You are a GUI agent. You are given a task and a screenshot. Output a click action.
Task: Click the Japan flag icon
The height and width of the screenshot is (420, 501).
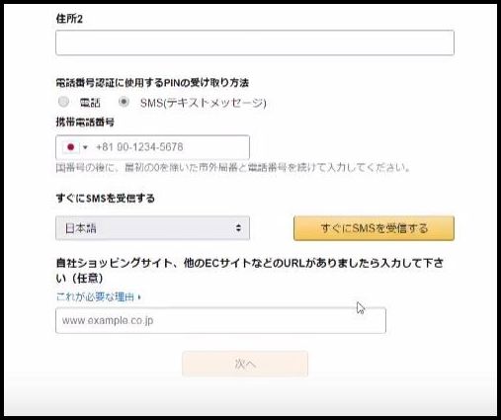point(71,147)
